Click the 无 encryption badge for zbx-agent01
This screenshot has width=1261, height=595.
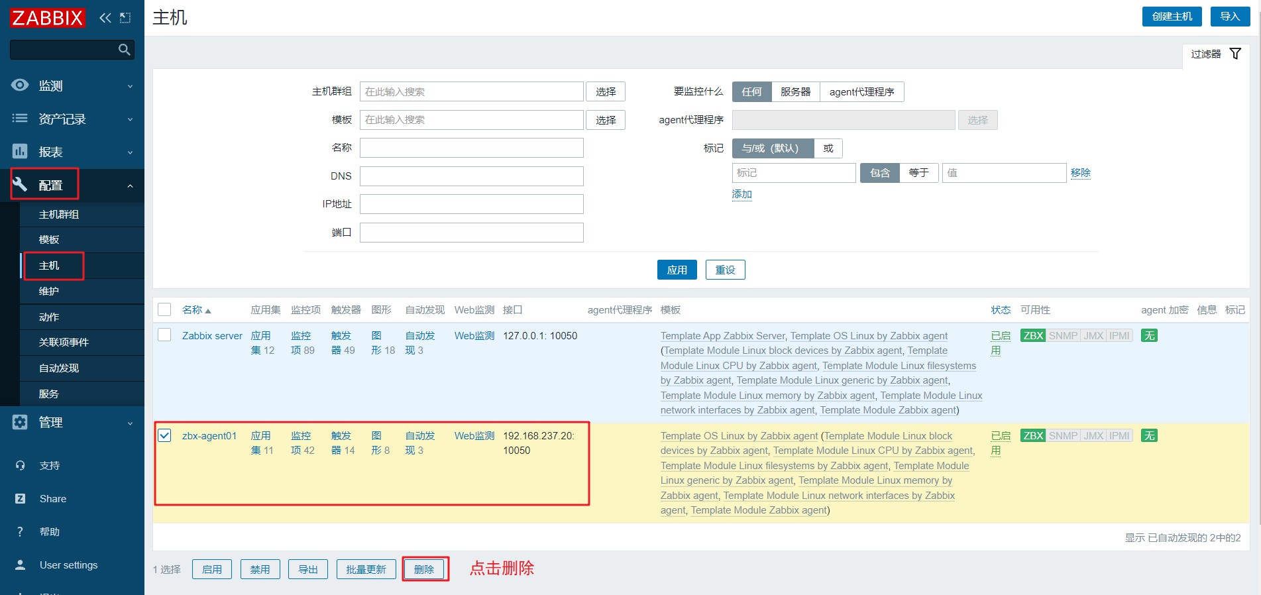(x=1149, y=436)
